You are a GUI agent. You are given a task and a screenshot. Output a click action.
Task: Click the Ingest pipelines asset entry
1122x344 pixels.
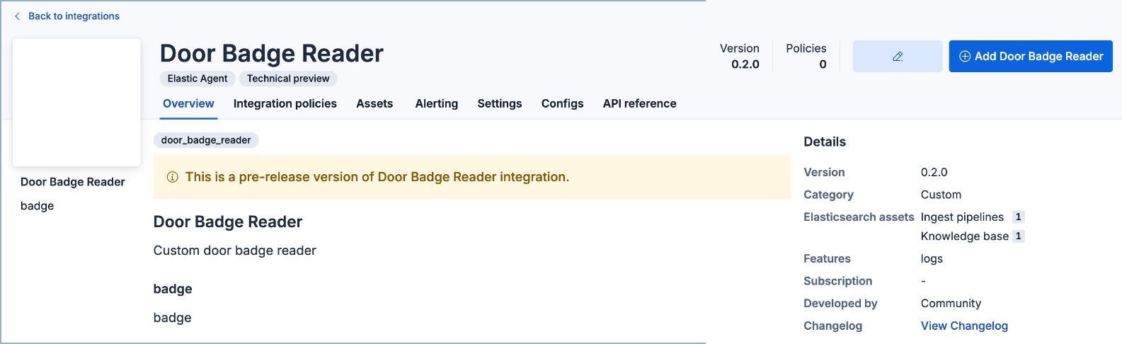[962, 217]
